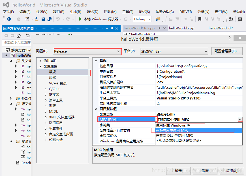Close the helloWorldCtrl.cpp tab

coord(164,28)
